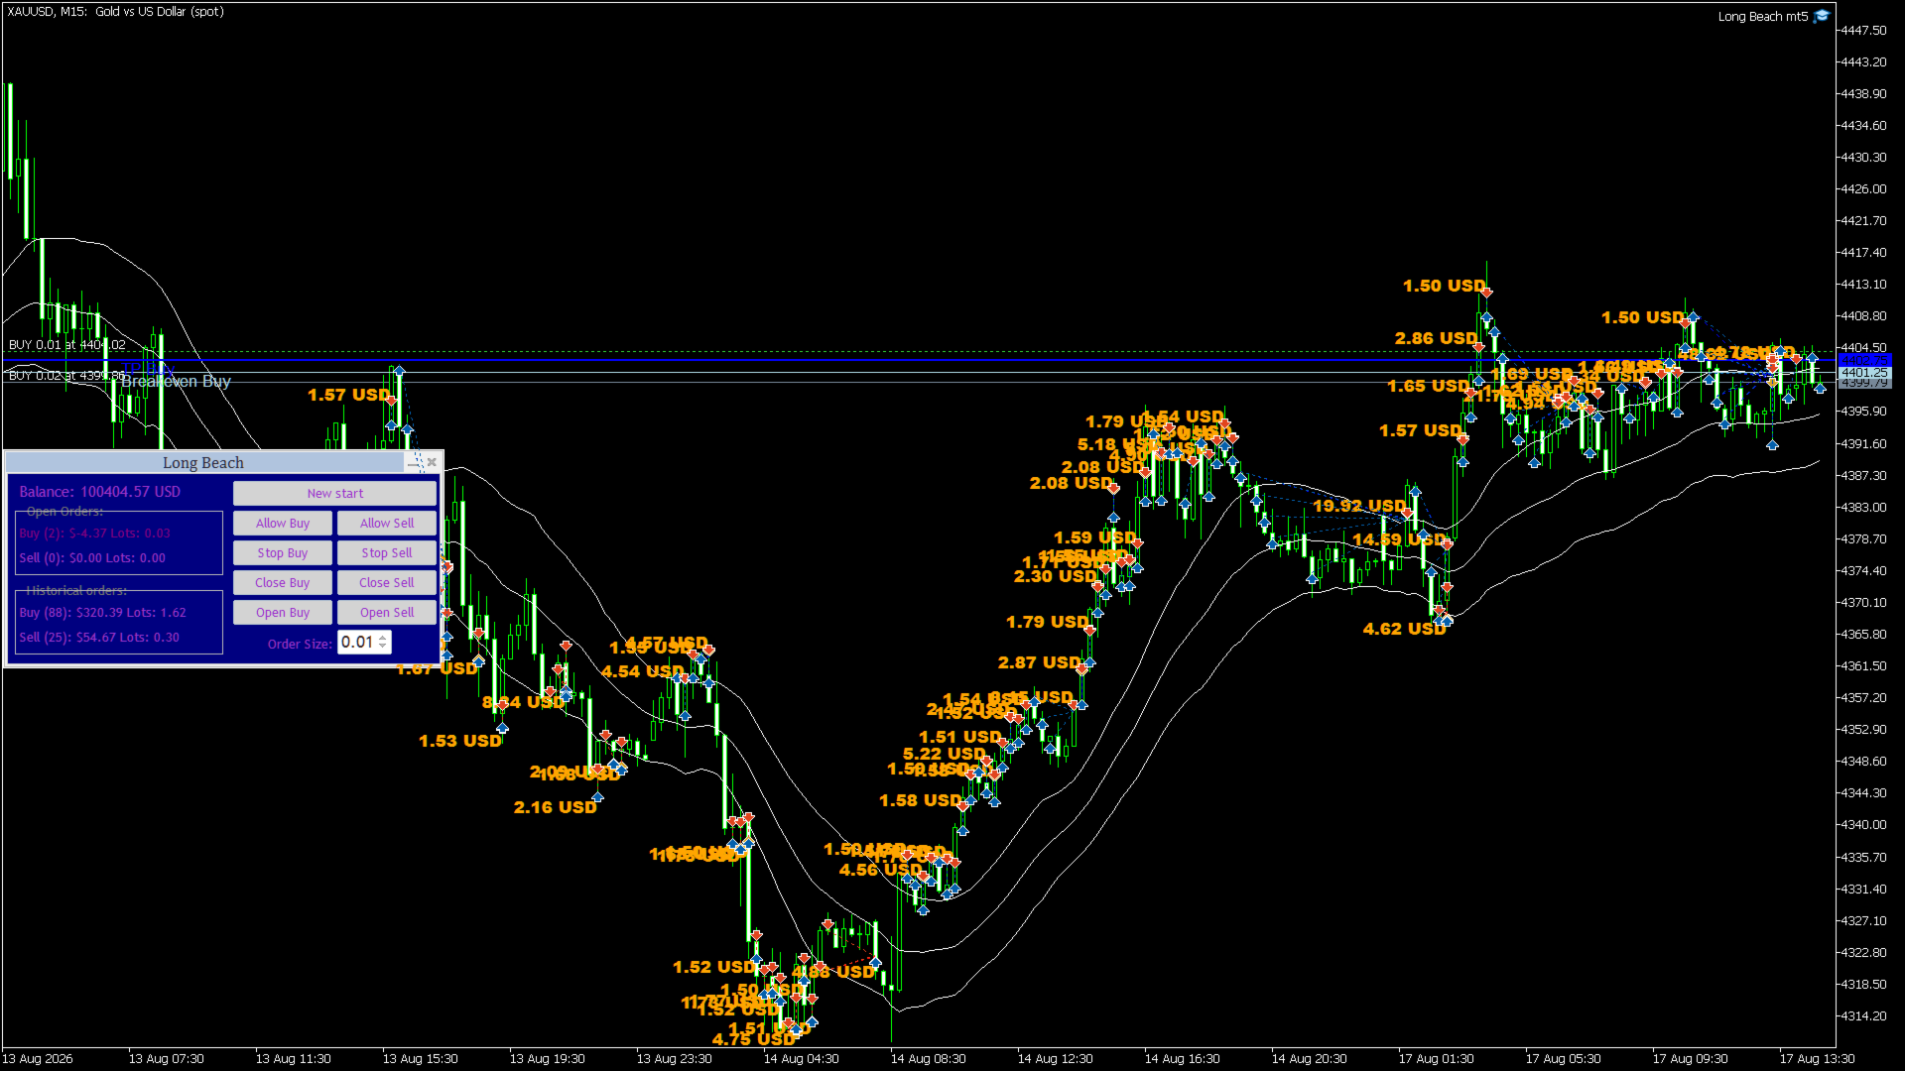Viewport: 1905px width, 1071px height.
Task: Click open orders row 'Buy (2)'
Action: pyautogui.click(x=95, y=534)
